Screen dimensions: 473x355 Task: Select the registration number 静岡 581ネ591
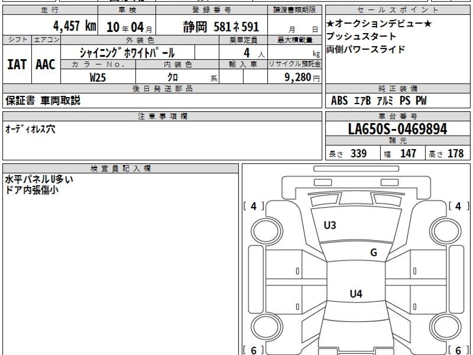click(221, 26)
